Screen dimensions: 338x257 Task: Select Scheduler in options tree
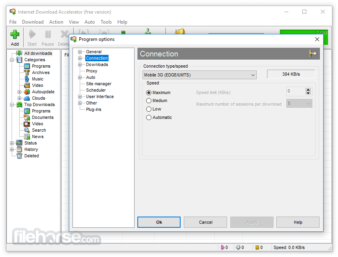[x=96, y=90]
